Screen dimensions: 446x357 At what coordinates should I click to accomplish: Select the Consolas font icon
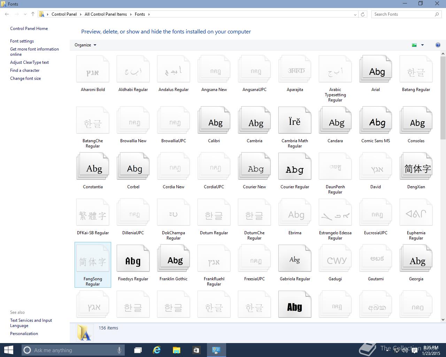coord(416,120)
